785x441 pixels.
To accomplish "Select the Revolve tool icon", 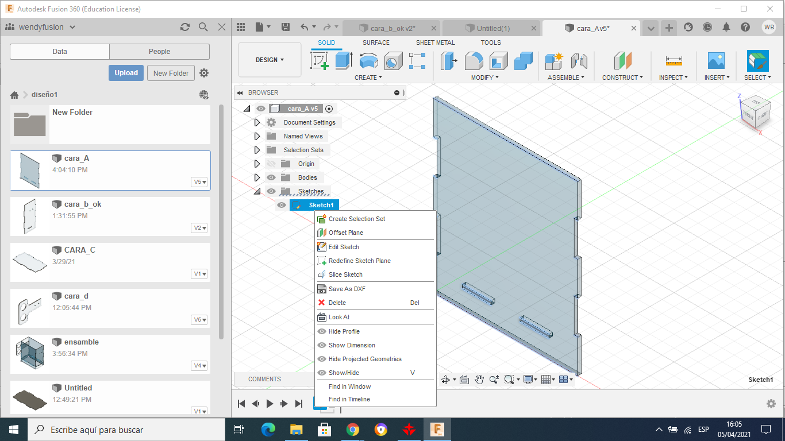I will 368,60.
